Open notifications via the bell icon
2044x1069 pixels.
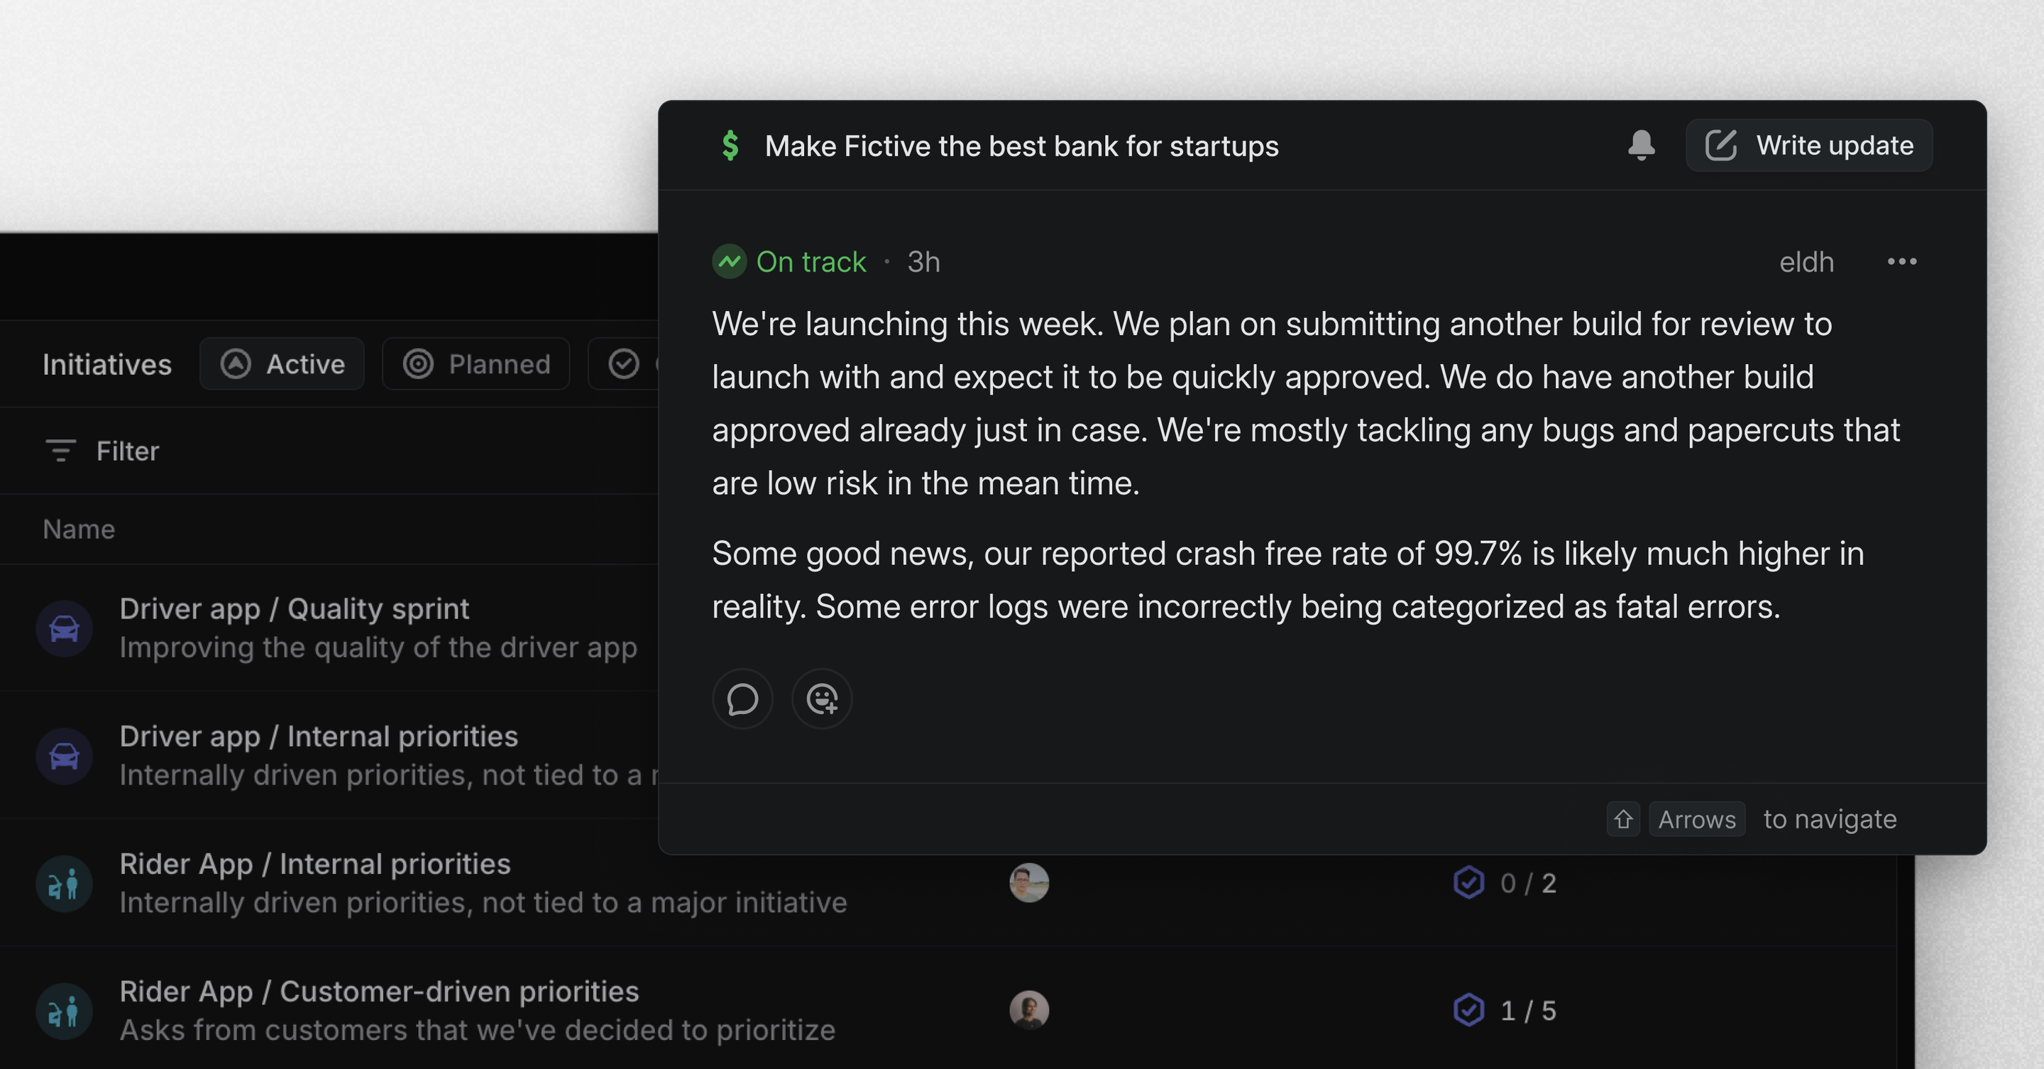pos(1641,146)
